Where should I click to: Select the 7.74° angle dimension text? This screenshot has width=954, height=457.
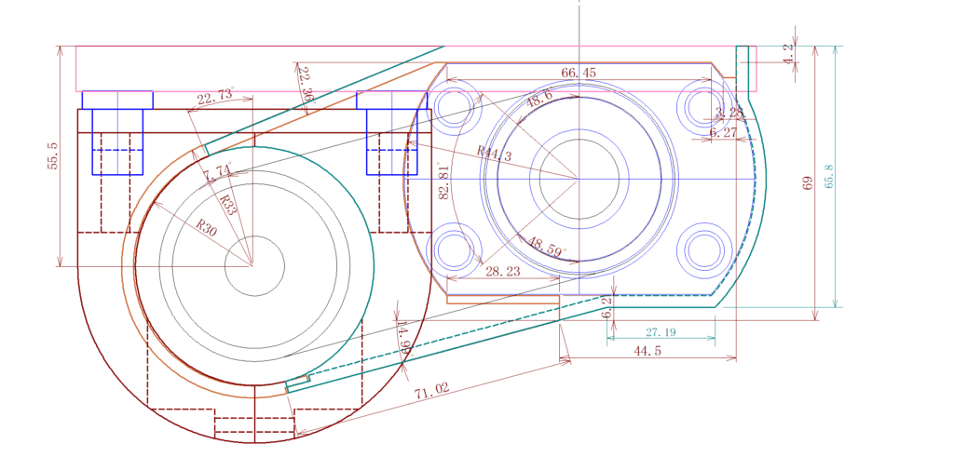click(217, 172)
